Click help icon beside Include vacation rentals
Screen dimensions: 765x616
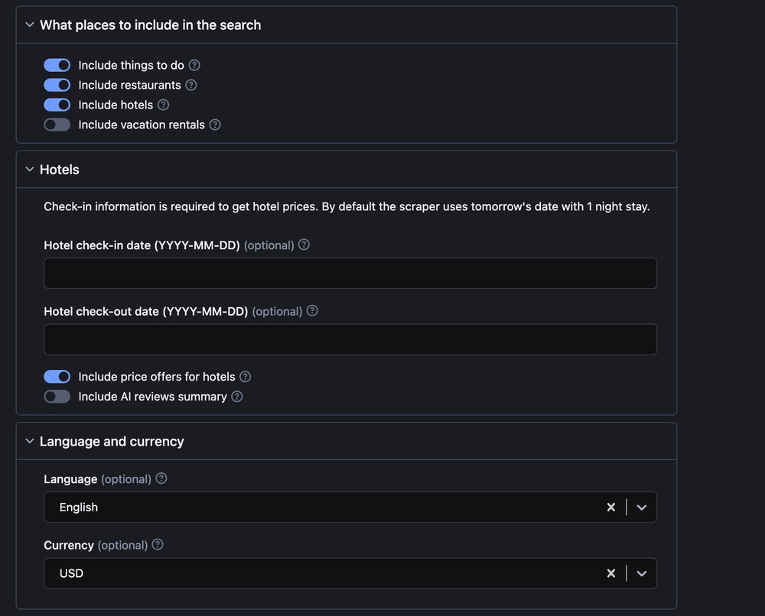pyautogui.click(x=215, y=125)
